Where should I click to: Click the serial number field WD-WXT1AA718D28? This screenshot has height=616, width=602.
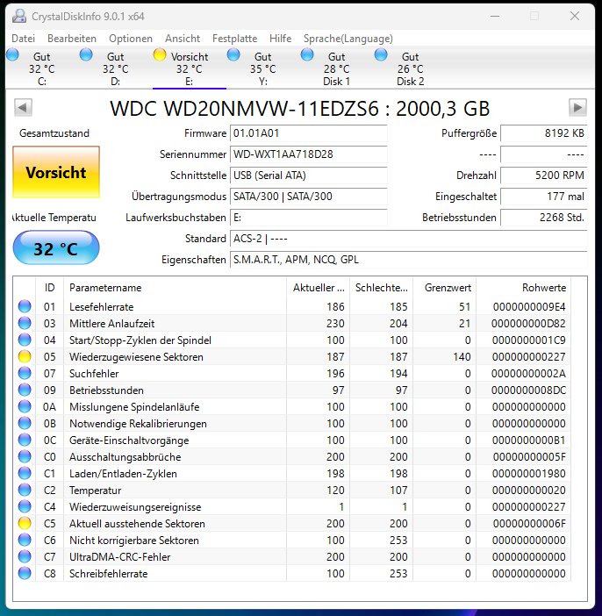coord(309,154)
